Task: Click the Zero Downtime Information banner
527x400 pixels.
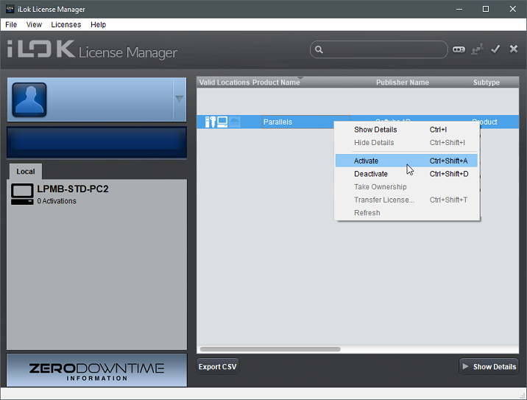Action: (97, 371)
